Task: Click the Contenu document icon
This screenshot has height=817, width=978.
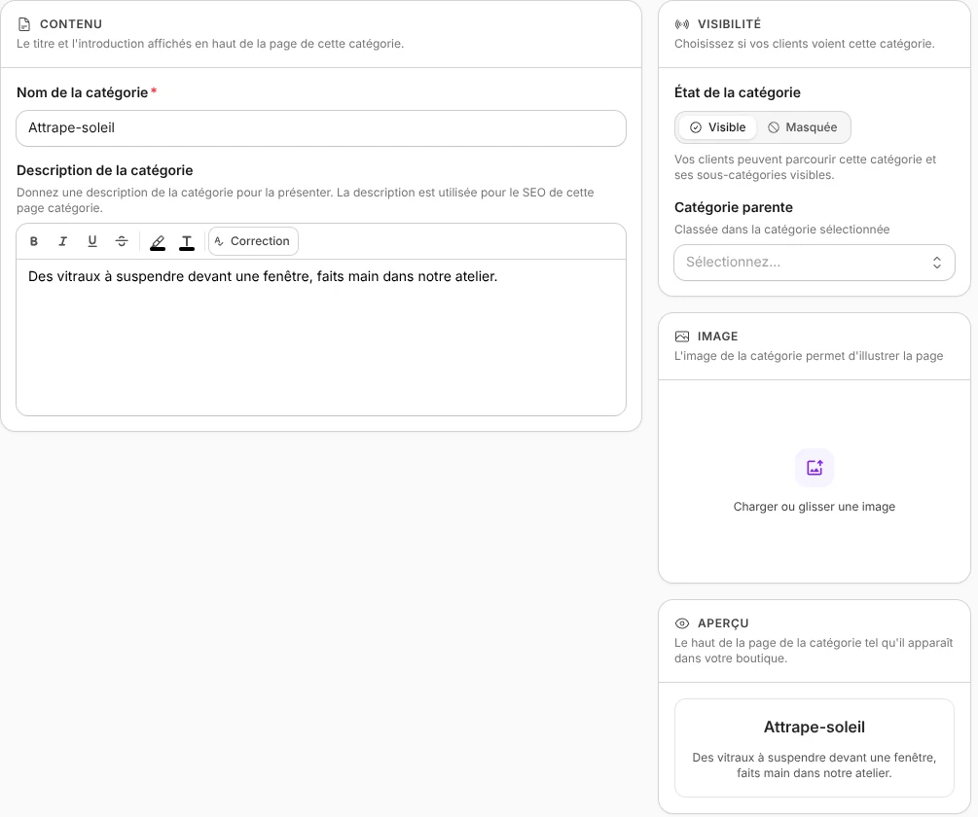Action: click(24, 24)
